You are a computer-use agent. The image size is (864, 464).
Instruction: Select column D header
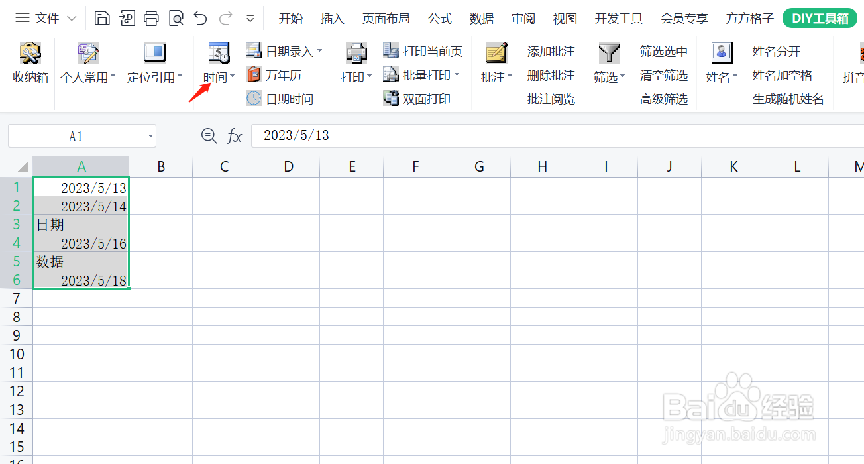288,166
